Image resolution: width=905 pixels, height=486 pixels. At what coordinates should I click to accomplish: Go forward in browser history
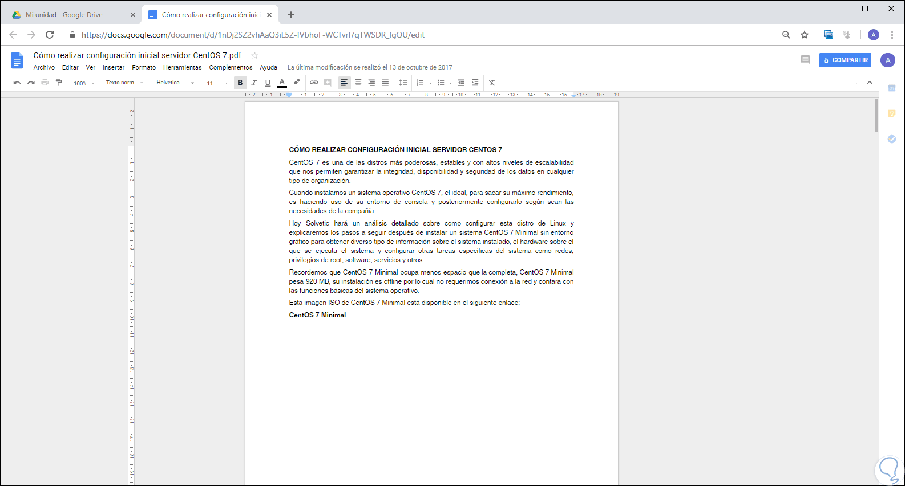pos(31,35)
